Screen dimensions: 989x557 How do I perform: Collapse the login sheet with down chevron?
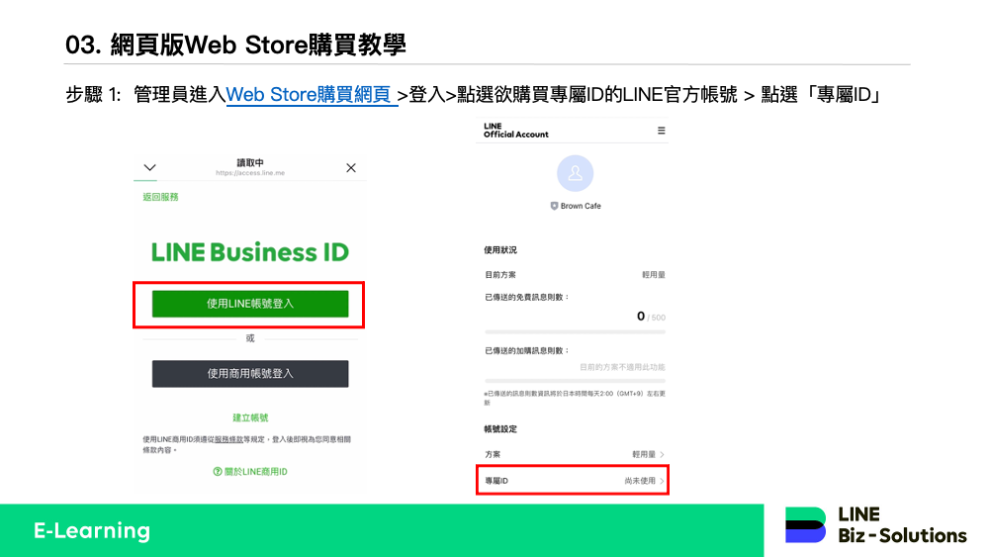pyautogui.click(x=150, y=168)
